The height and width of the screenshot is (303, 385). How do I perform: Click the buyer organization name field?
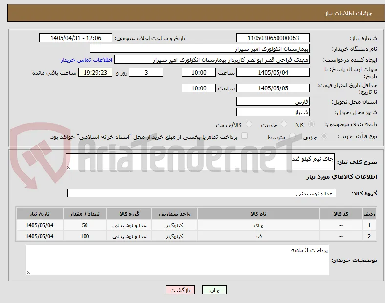point(200,48)
